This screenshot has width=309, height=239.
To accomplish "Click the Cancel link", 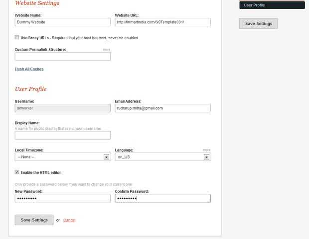I will [69, 220].
